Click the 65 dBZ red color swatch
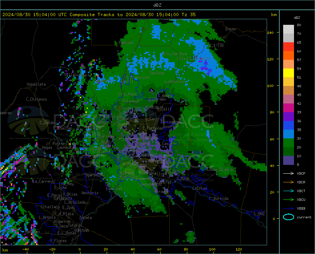 [288, 47]
